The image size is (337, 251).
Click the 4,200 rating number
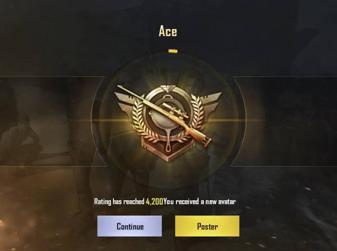point(155,202)
